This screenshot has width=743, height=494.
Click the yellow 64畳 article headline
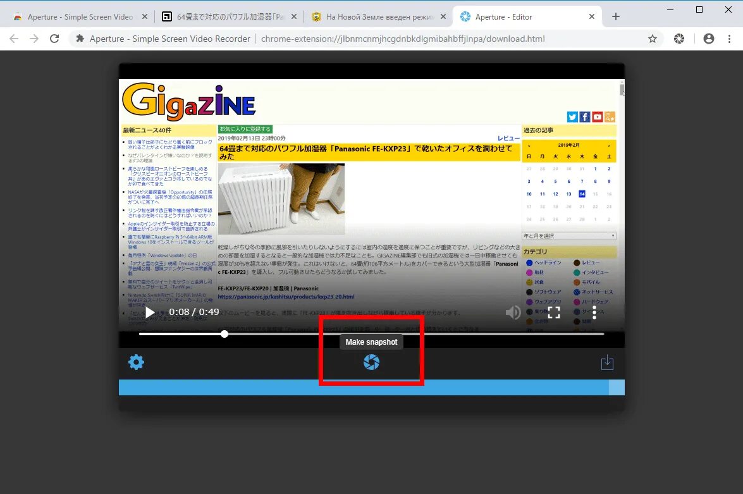[x=369, y=152]
